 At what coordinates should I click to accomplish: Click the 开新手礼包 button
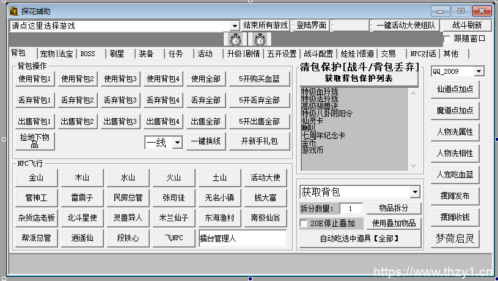(x=260, y=141)
